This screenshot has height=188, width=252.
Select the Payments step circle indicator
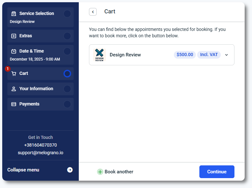point(67,104)
